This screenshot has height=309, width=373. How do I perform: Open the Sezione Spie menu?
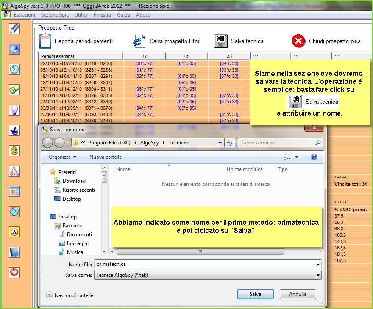click(x=55, y=15)
